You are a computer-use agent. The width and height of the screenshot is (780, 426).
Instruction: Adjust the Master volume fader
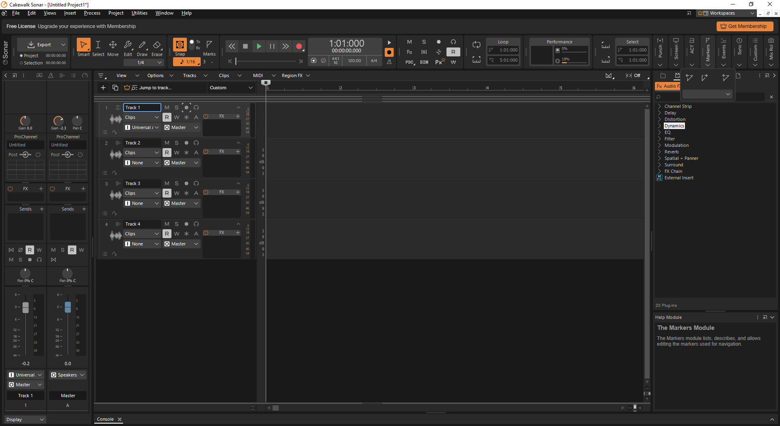pos(68,307)
